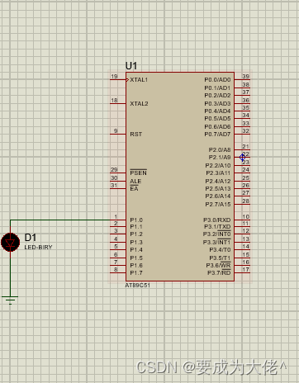
Task: Click the P3.3/INT1 pin label
Action: click(x=216, y=242)
